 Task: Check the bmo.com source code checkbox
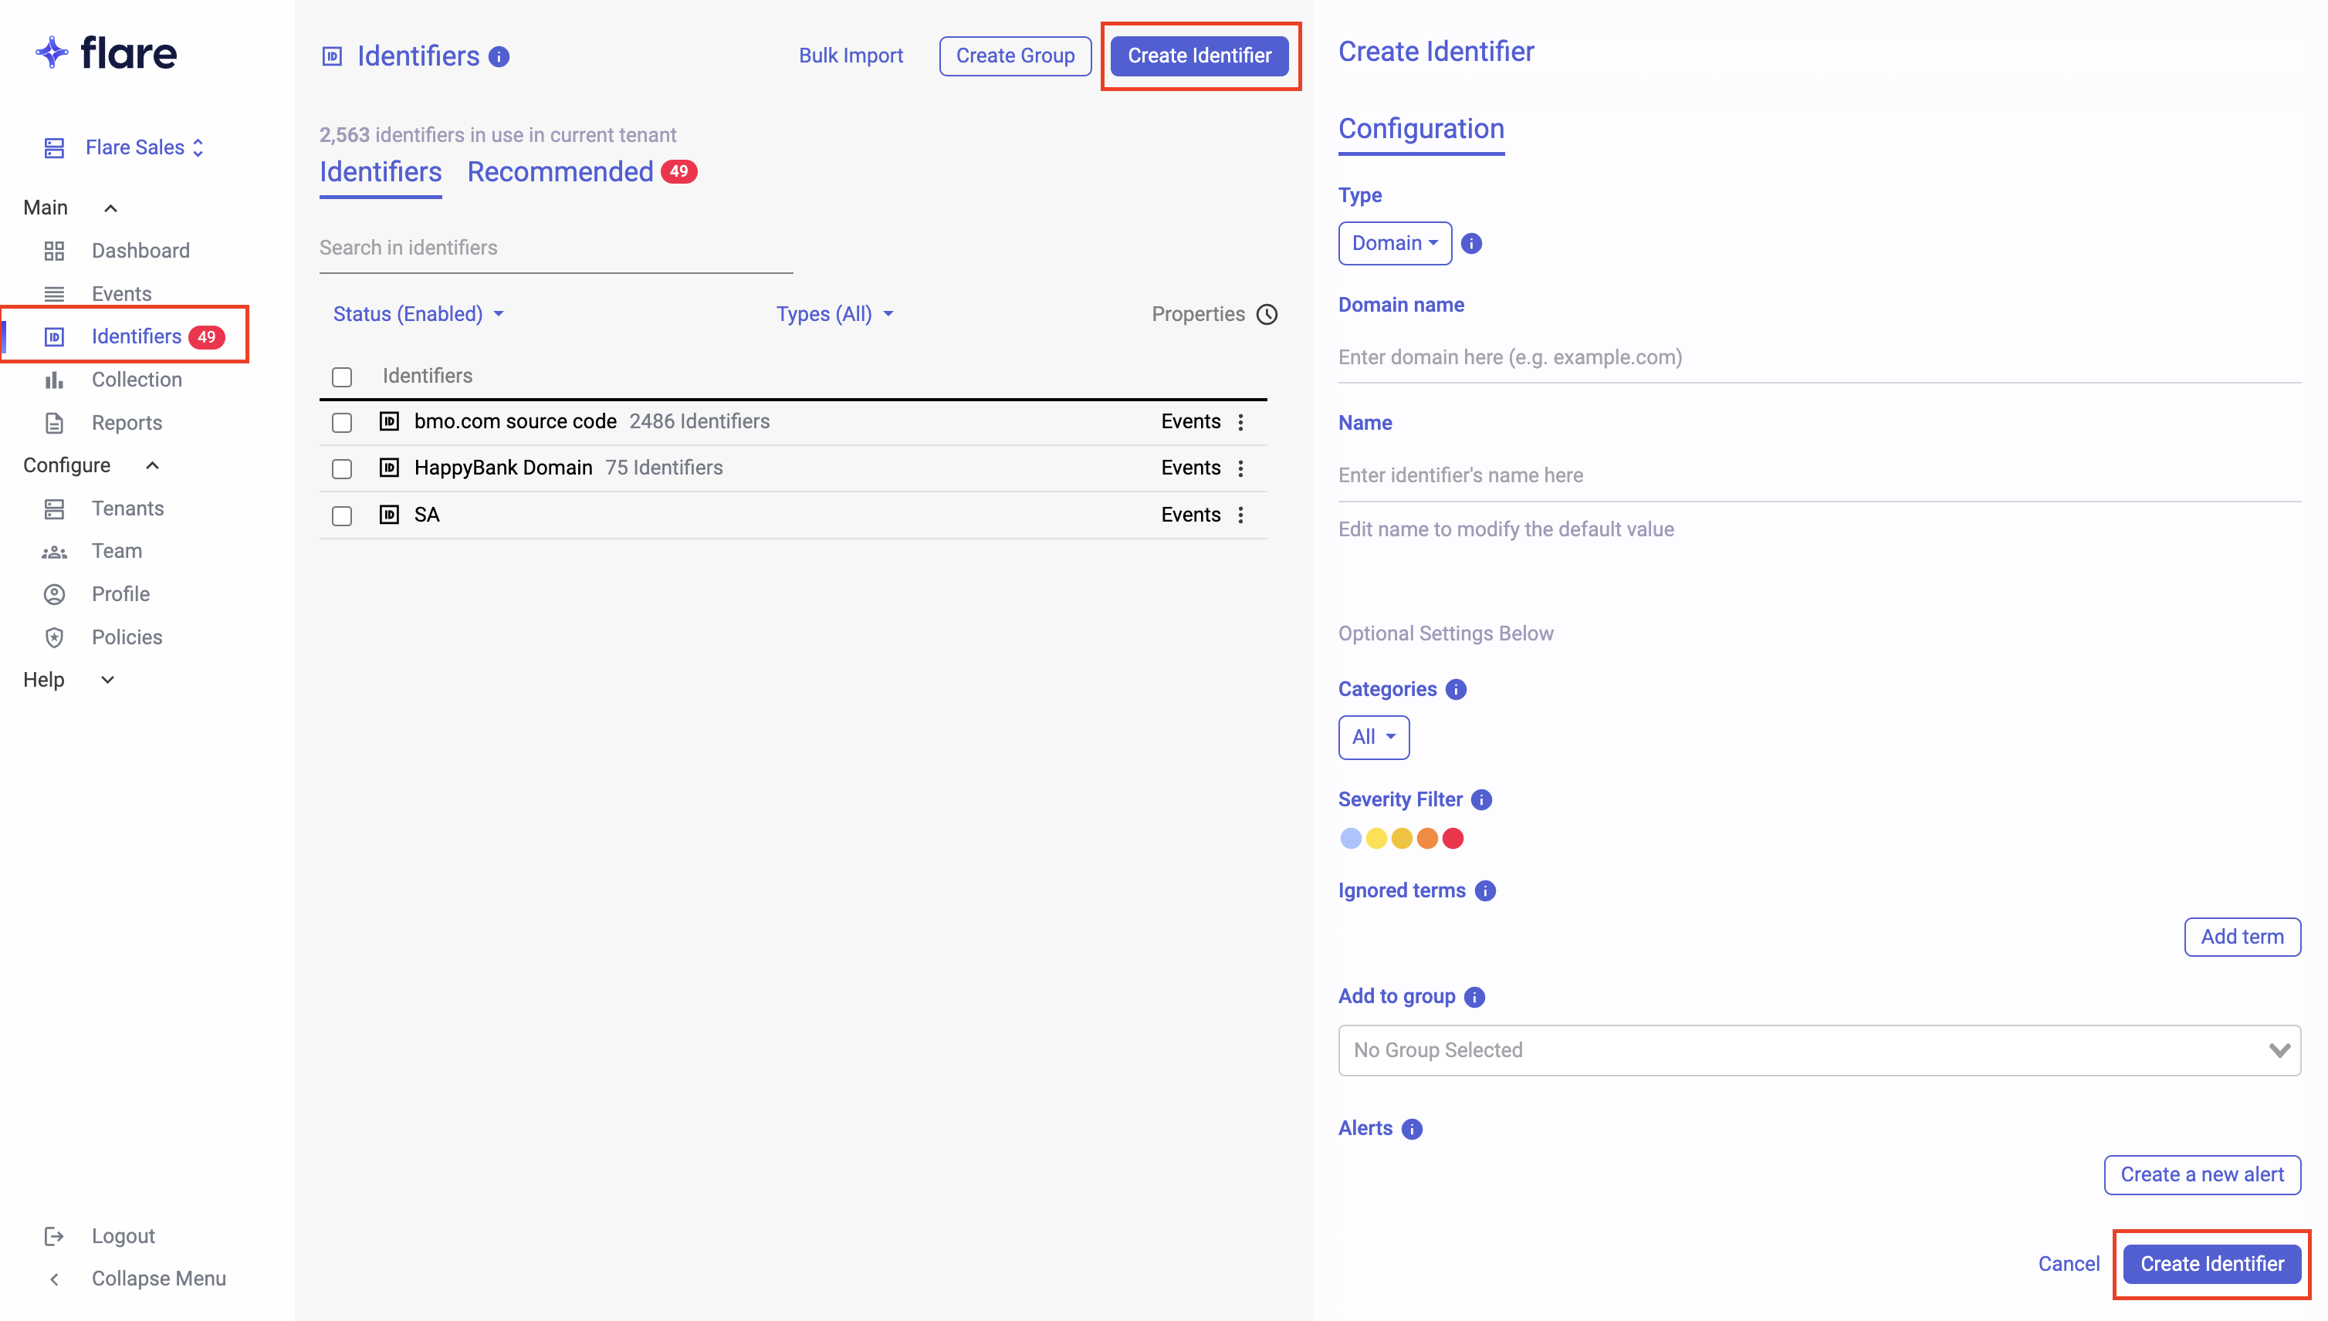click(341, 422)
